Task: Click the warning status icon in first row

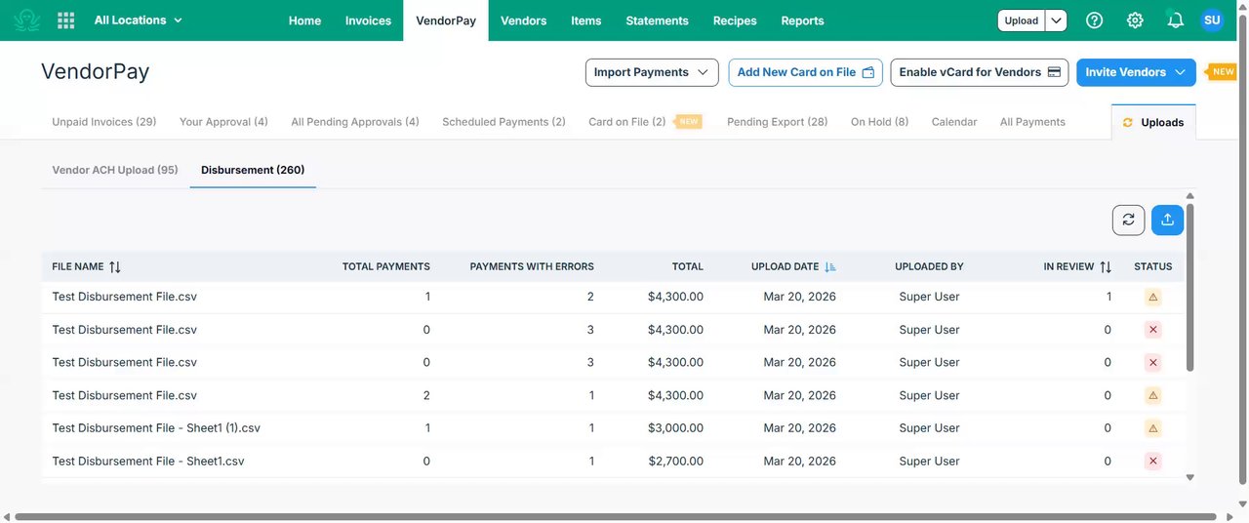Action: click(1153, 297)
